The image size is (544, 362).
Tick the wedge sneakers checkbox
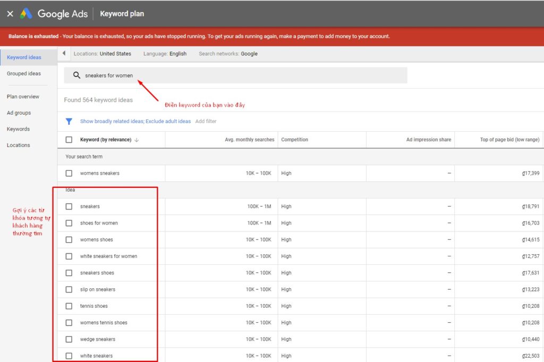pyautogui.click(x=69, y=340)
